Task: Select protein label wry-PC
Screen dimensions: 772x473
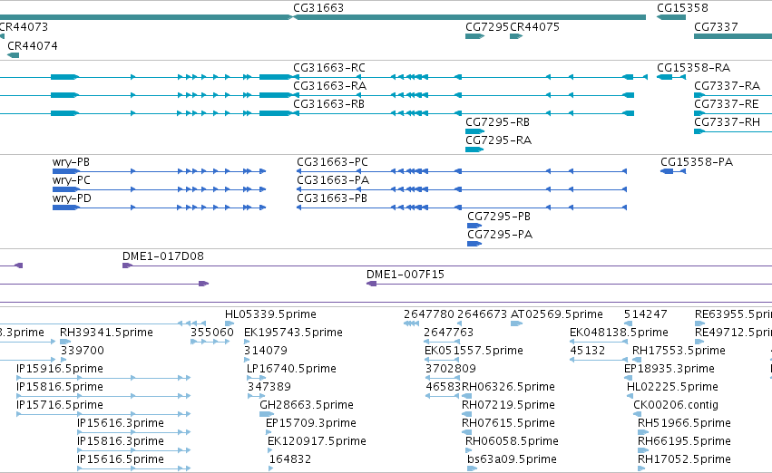Action: [72, 180]
